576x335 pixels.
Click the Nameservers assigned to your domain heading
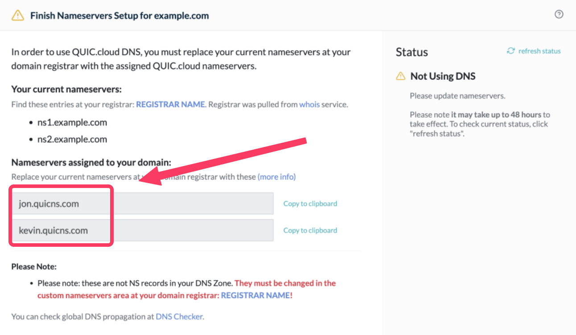pos(91,162)
